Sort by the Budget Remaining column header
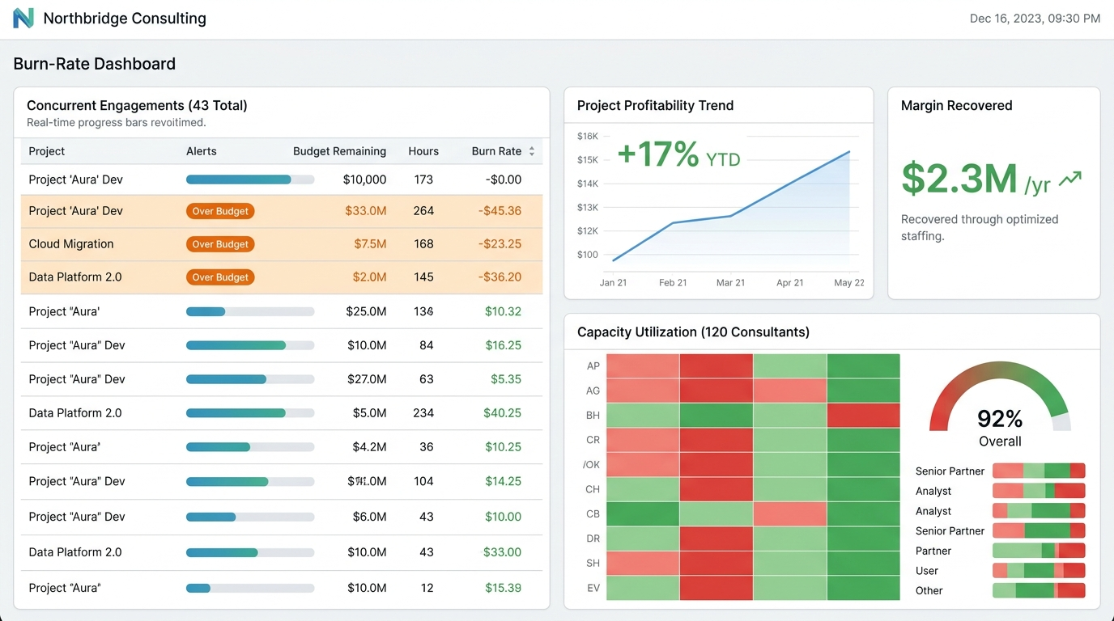The width and height of the screenshot is (1114, 621). click(339, 151)
